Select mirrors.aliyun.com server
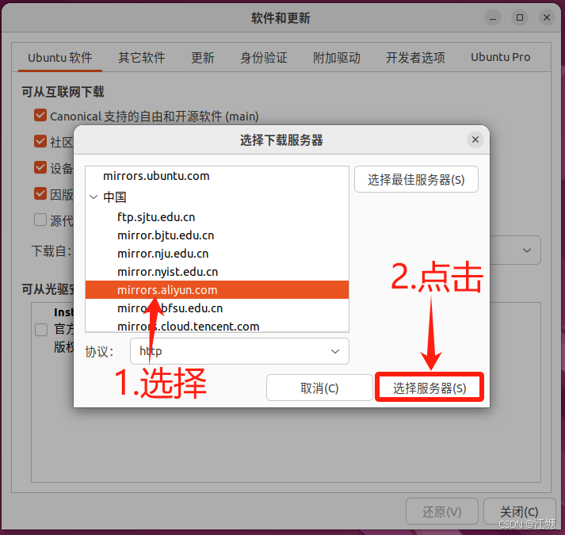The height and width of the screenshot is (535, 565). [217, 290]
